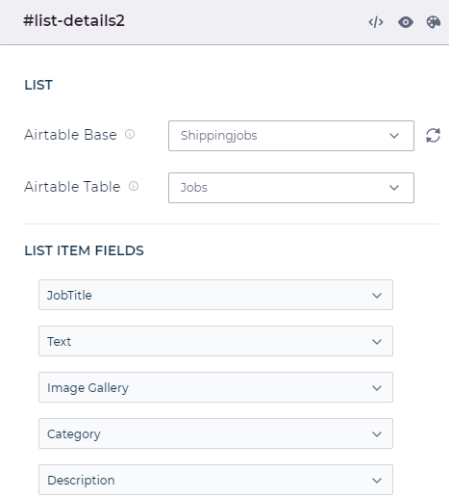Open the Airtable Base dropdown showing Shippingjobs
This screenshot has height=498, width=449.
[291, 136]
